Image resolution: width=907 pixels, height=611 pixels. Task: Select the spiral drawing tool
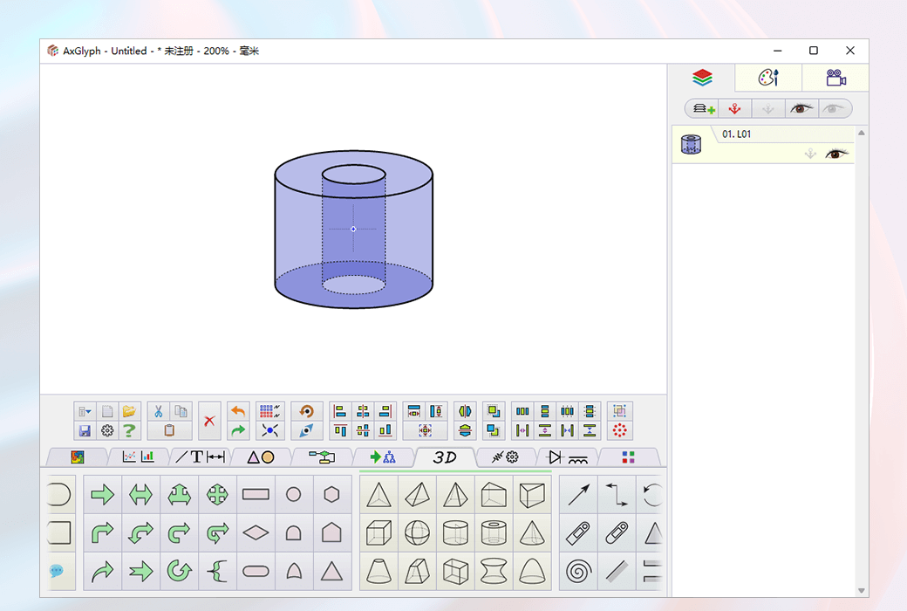point(578,572)
